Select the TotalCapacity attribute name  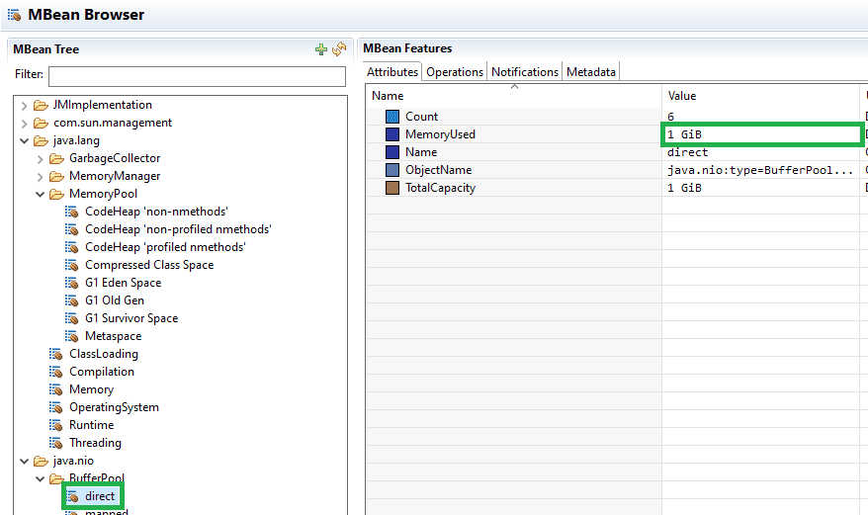pos(441,188)
